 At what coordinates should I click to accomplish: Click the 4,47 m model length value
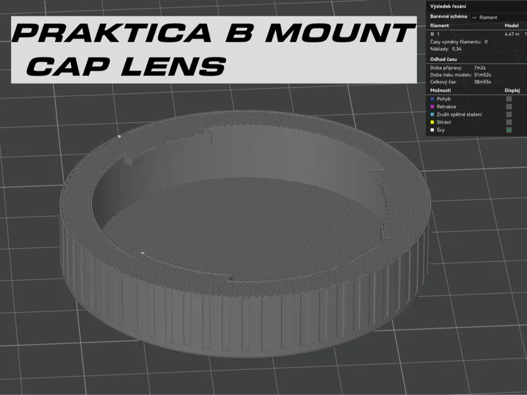click(512, 34)
